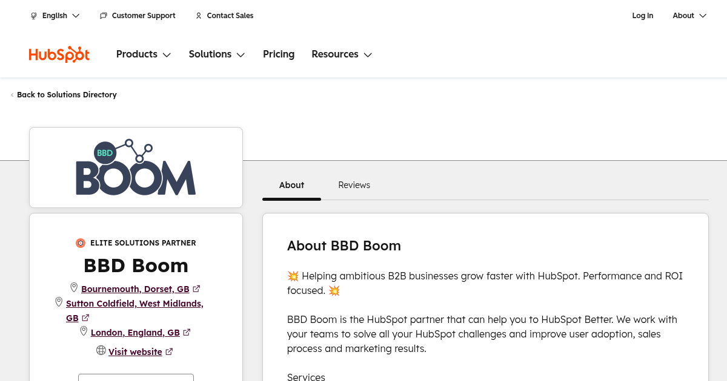Image resolution: width=727 pixels, height=381 pixels.
Task: Open the Resources dropdown menu
Action: [342, 54]
